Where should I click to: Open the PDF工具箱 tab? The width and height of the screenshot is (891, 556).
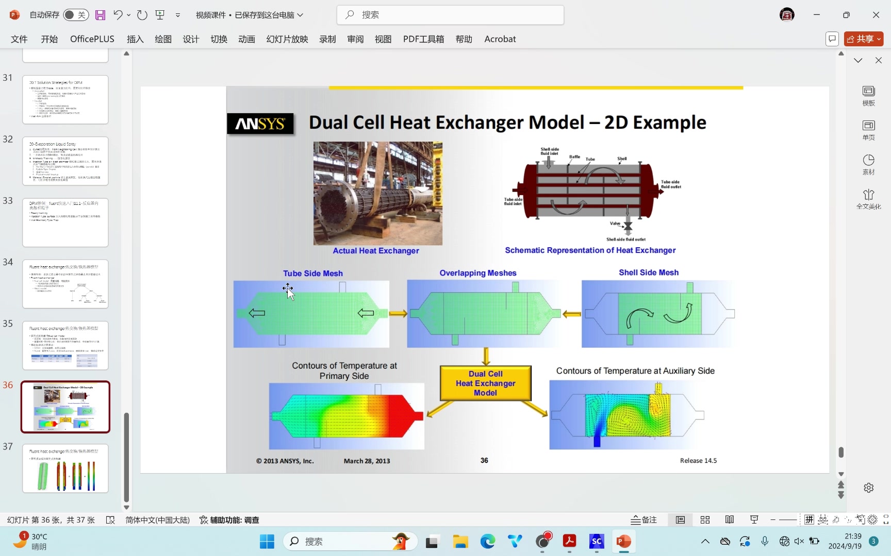tap(423, 39)
